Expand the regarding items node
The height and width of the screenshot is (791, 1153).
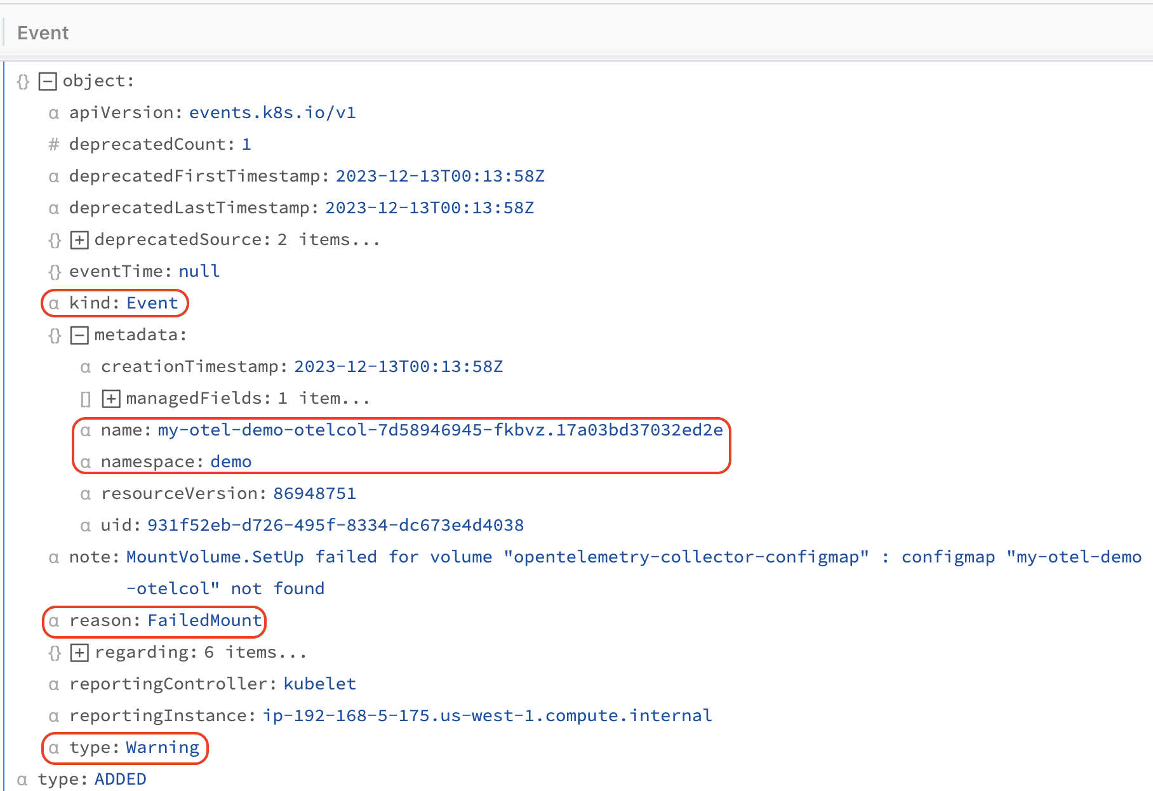pyautogui.click(x=79, y=653)
